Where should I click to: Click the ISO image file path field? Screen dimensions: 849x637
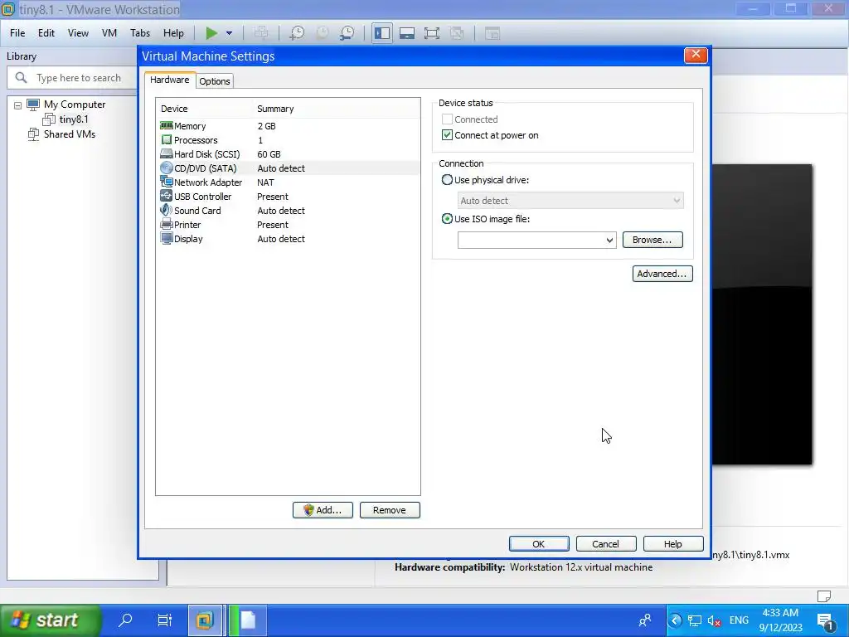[x=531, y=240]
